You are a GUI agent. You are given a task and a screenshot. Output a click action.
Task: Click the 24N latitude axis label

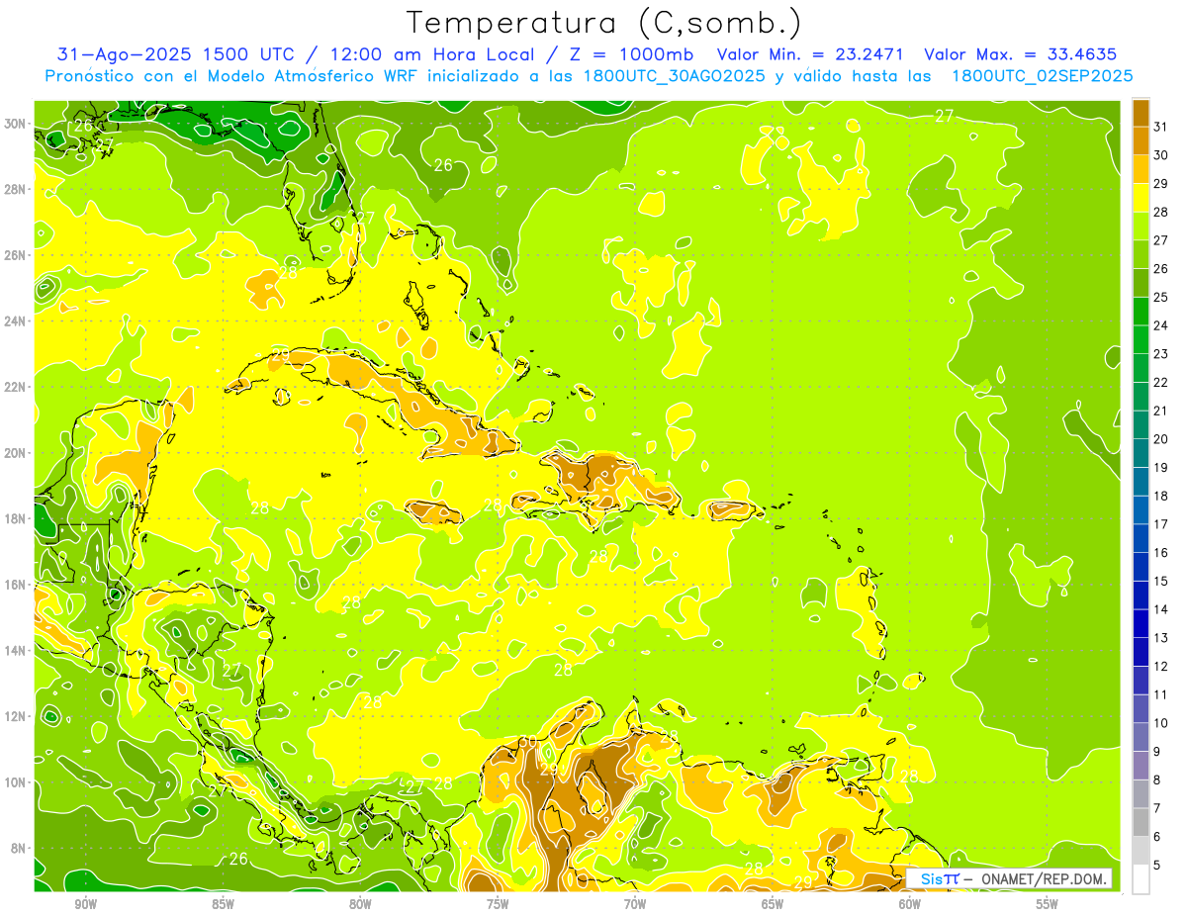pos(14,321)
